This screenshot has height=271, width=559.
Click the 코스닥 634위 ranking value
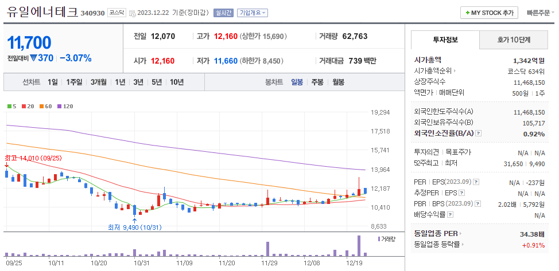(x=526, y=71)
